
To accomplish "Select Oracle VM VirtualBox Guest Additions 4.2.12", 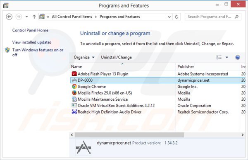I will pos(157,106).
